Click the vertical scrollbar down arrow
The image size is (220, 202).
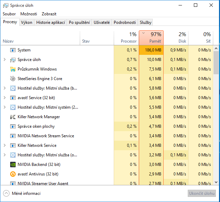[216, 183]
